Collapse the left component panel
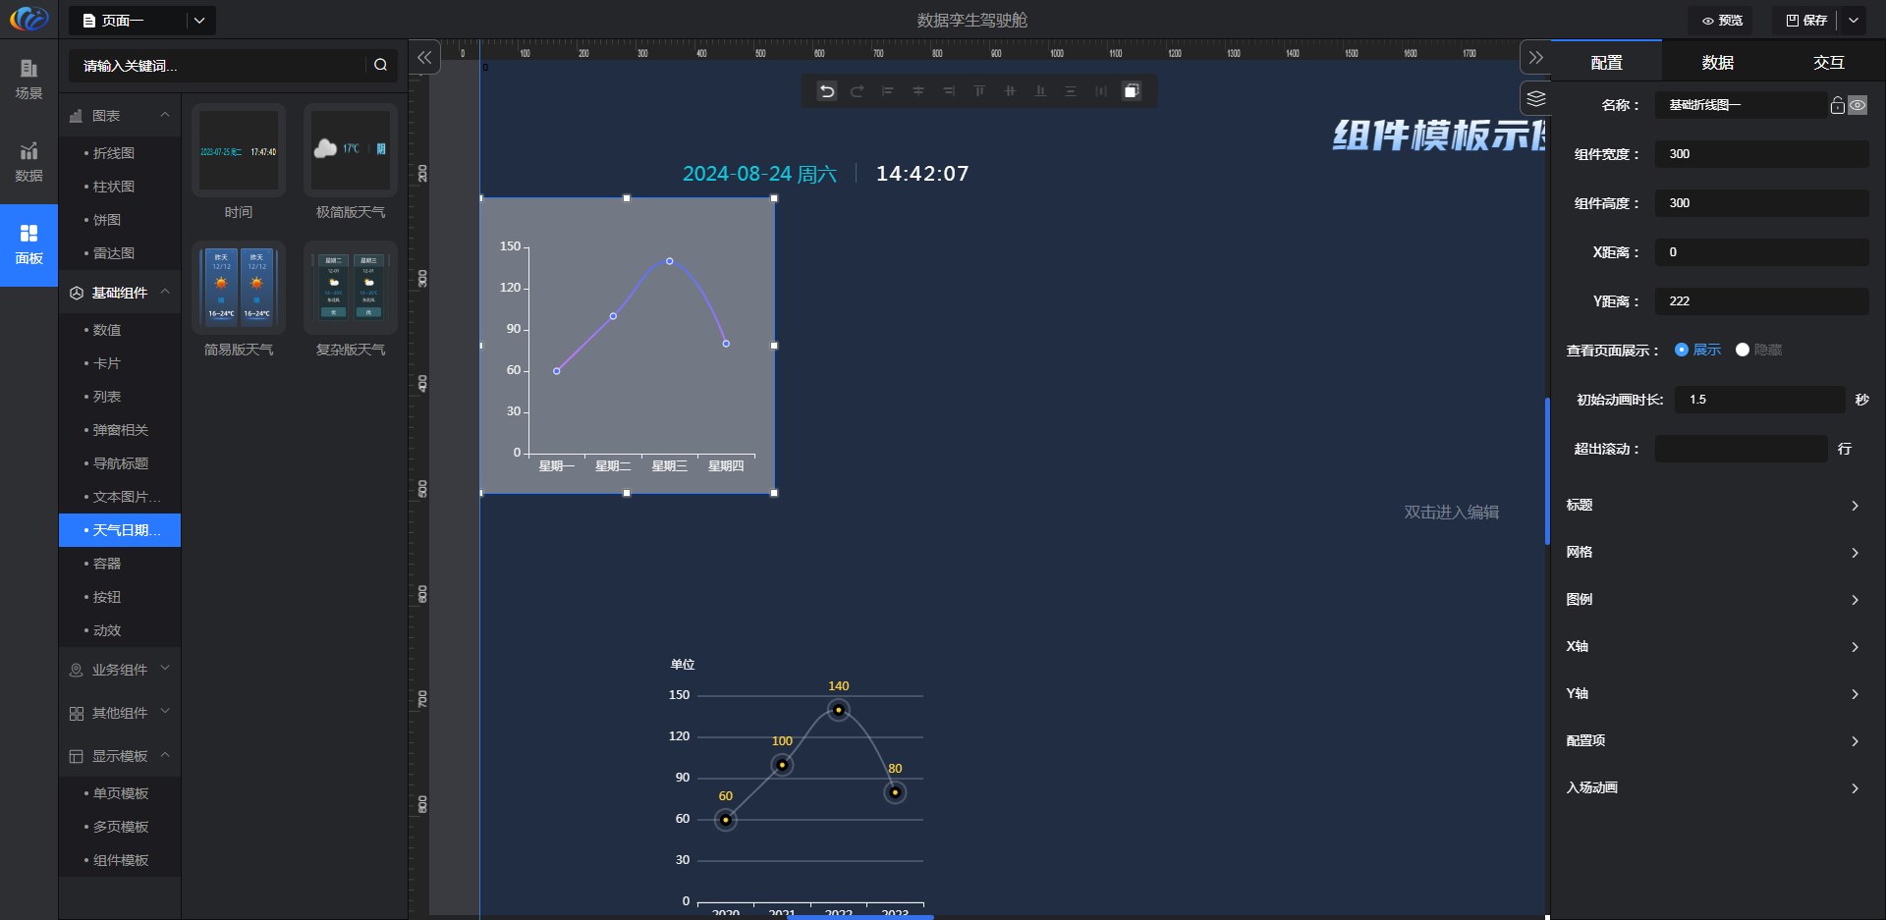Screen dimensions: 1886x920 424,58
